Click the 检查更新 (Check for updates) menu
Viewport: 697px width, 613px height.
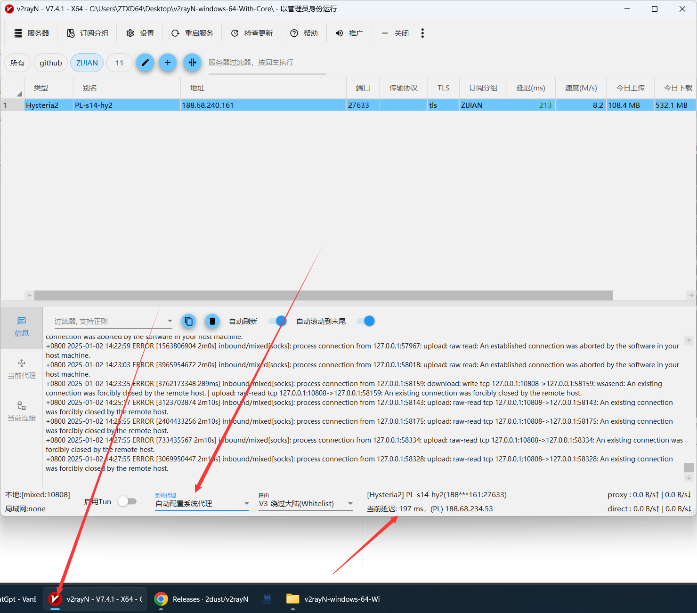[252, 33]
